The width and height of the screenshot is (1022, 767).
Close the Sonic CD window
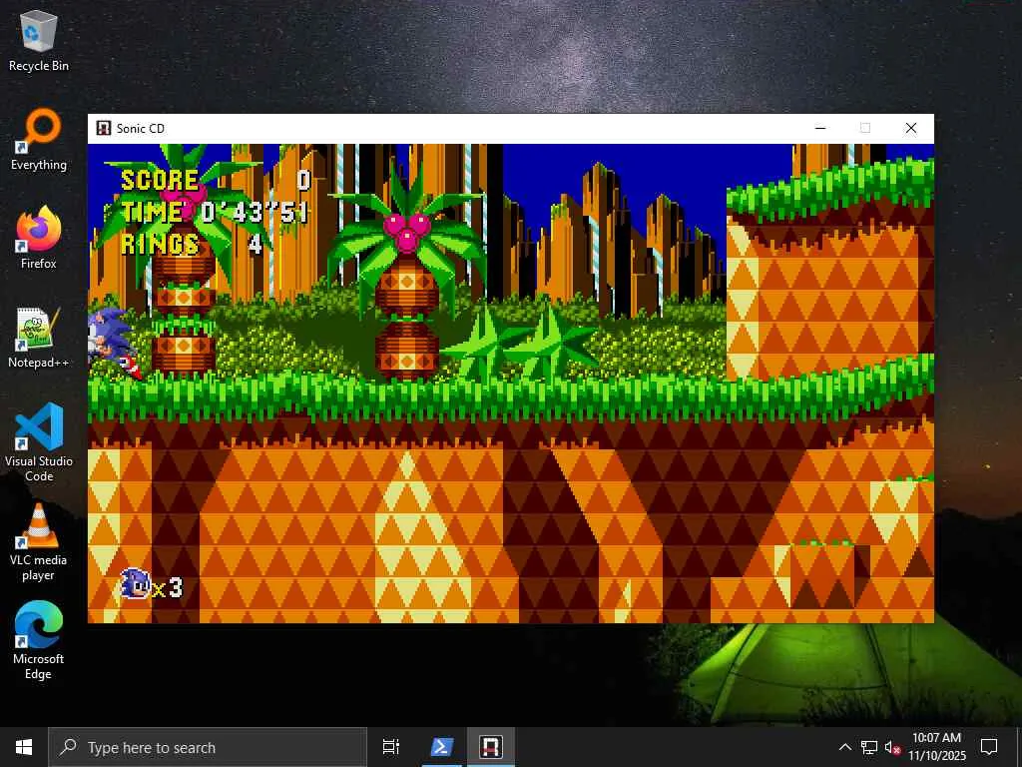(x=911, y=128)
